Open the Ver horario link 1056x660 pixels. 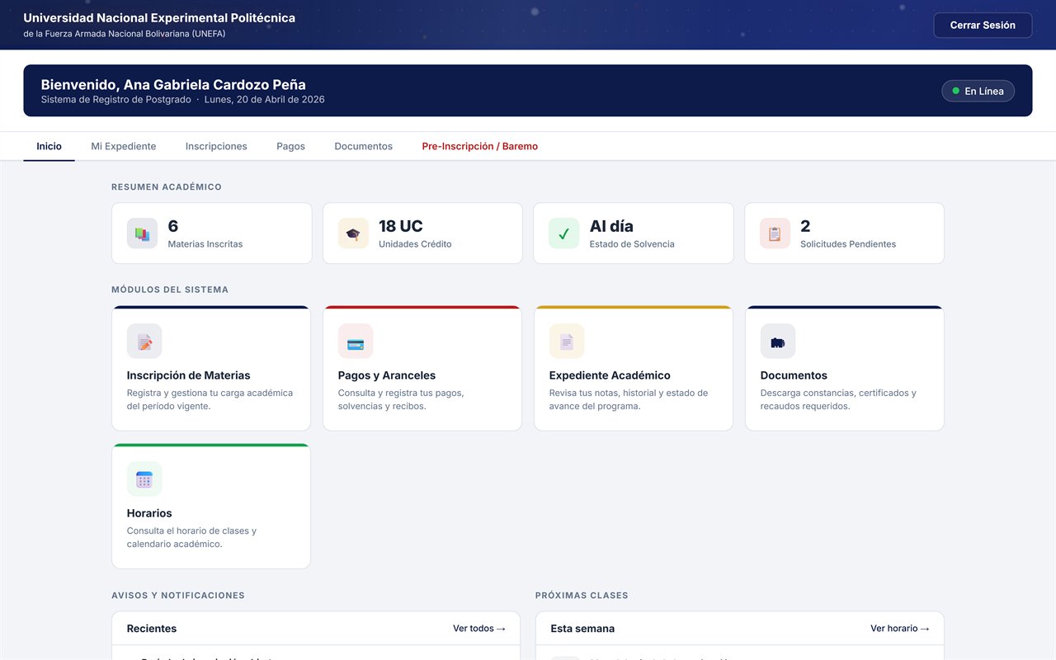(900, 629)
